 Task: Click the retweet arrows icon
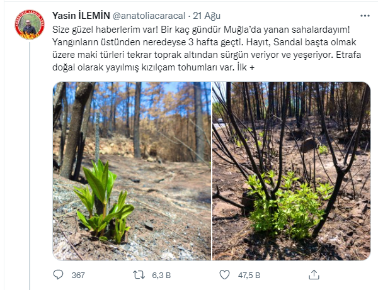click(x=139, y=275)
